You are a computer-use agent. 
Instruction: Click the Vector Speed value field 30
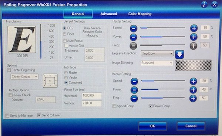(204, 81)
